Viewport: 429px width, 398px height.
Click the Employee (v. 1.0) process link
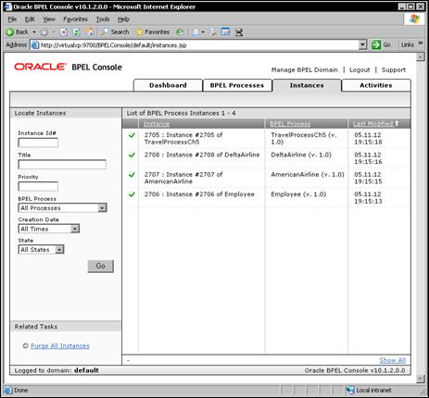[298, 194]
